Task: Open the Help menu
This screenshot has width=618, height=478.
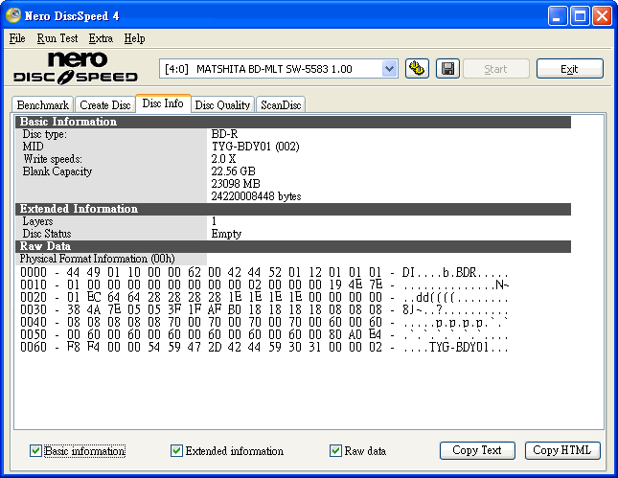Action: click(x=134, y=38)
